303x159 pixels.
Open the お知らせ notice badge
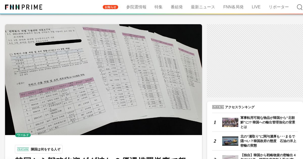110,7
